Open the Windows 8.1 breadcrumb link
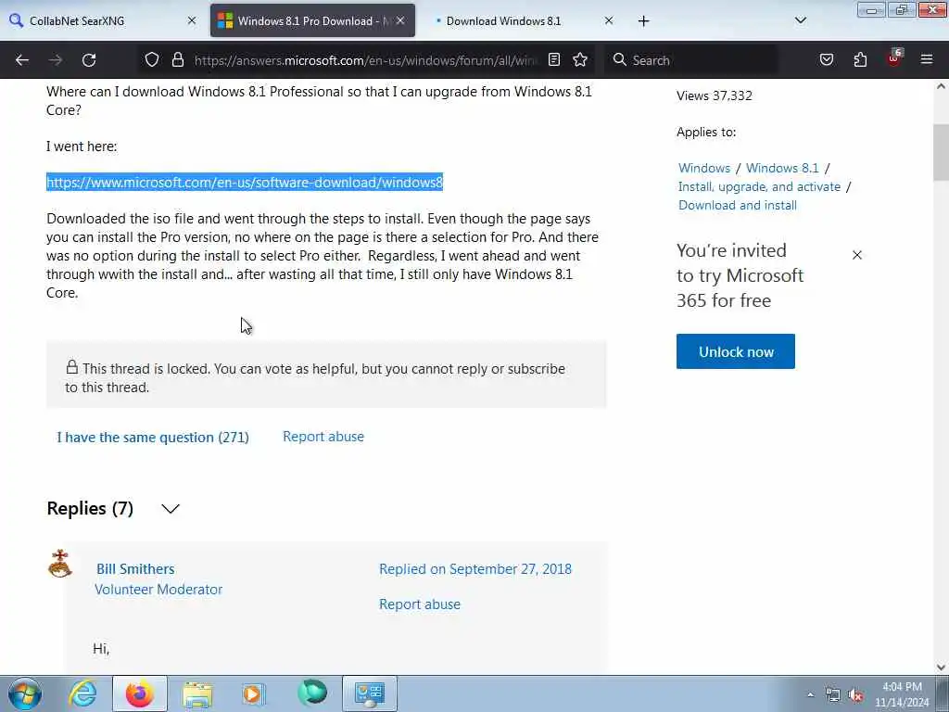This screenshot has width=949, height=712. click(x=782, y=168)
